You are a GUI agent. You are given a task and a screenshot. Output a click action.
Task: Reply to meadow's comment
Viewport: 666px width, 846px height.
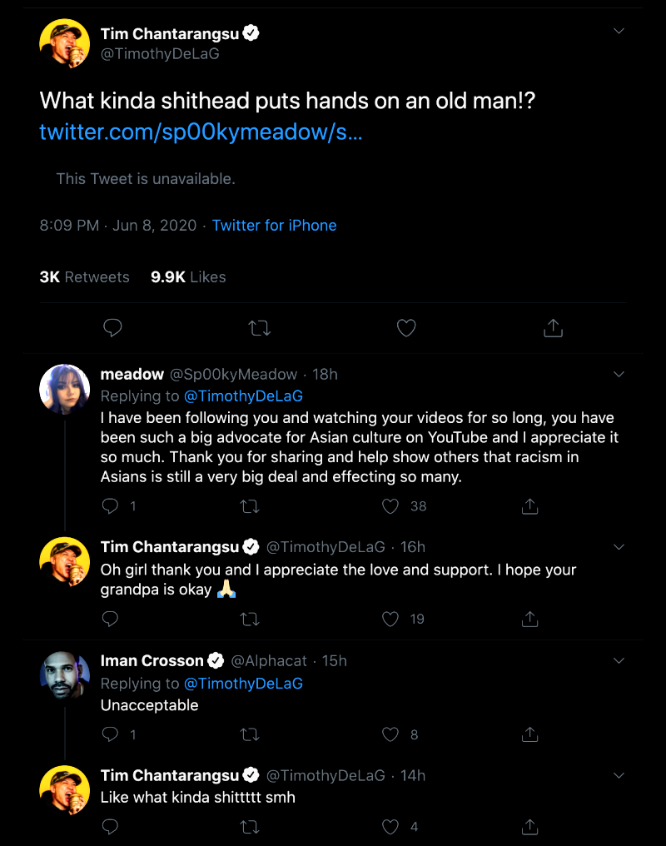[110, 506]
